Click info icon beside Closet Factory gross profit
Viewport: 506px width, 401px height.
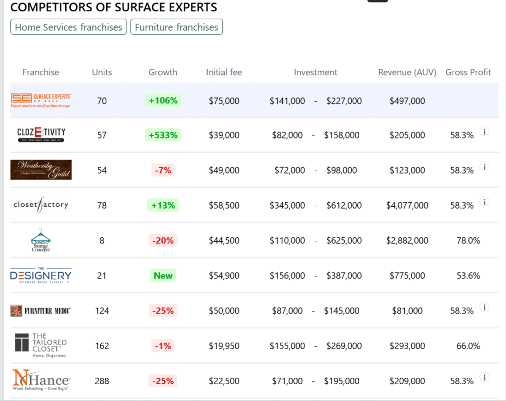point(484,202)
